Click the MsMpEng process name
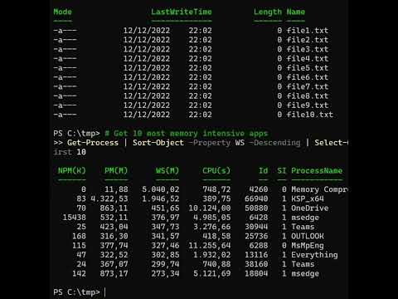 [308, 246]
